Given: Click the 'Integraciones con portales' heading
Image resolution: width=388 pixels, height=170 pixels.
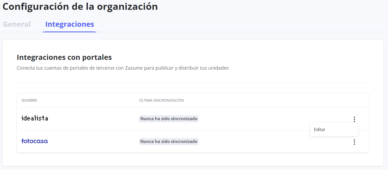Looking at the screenshot, I should point(64,57).
